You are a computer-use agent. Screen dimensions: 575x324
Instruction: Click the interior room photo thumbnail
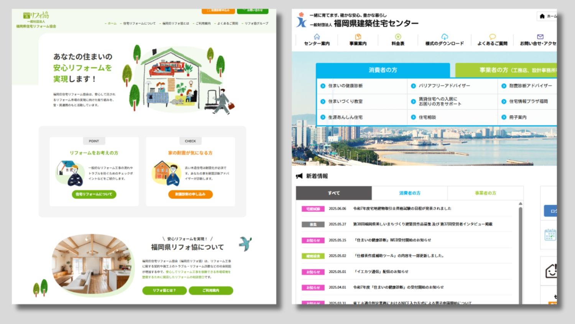(93, 265)
